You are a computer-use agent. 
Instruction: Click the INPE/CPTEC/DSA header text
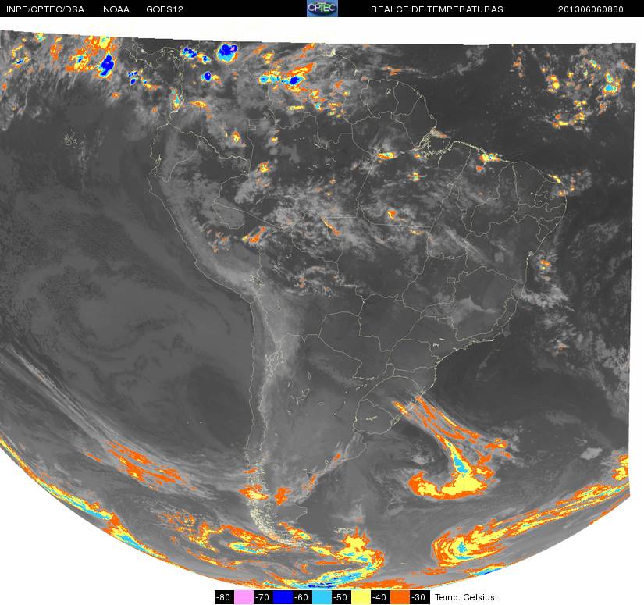[45, 9]
